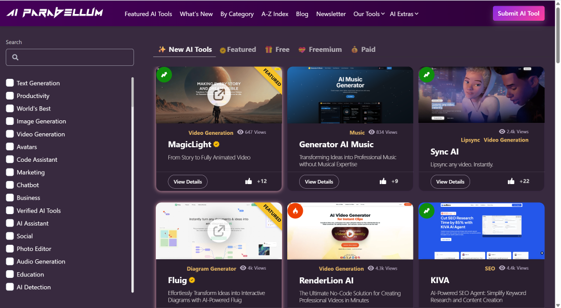Like Sync AI with the thumbs-up icon
This screenshot has height=308, width=561.
(511, 181)
